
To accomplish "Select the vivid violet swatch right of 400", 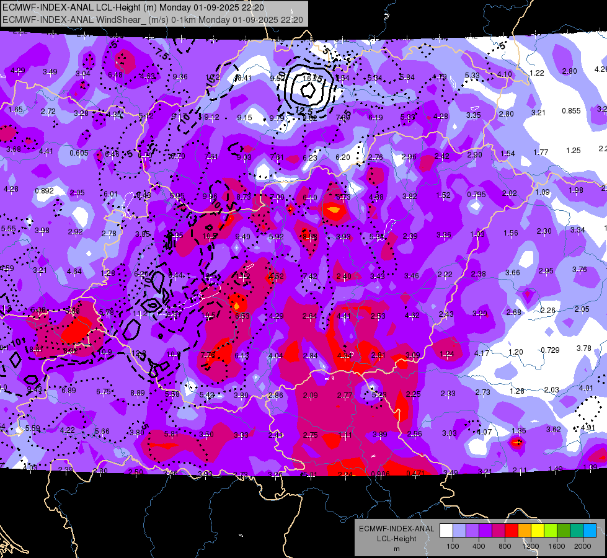I will 485,531.
